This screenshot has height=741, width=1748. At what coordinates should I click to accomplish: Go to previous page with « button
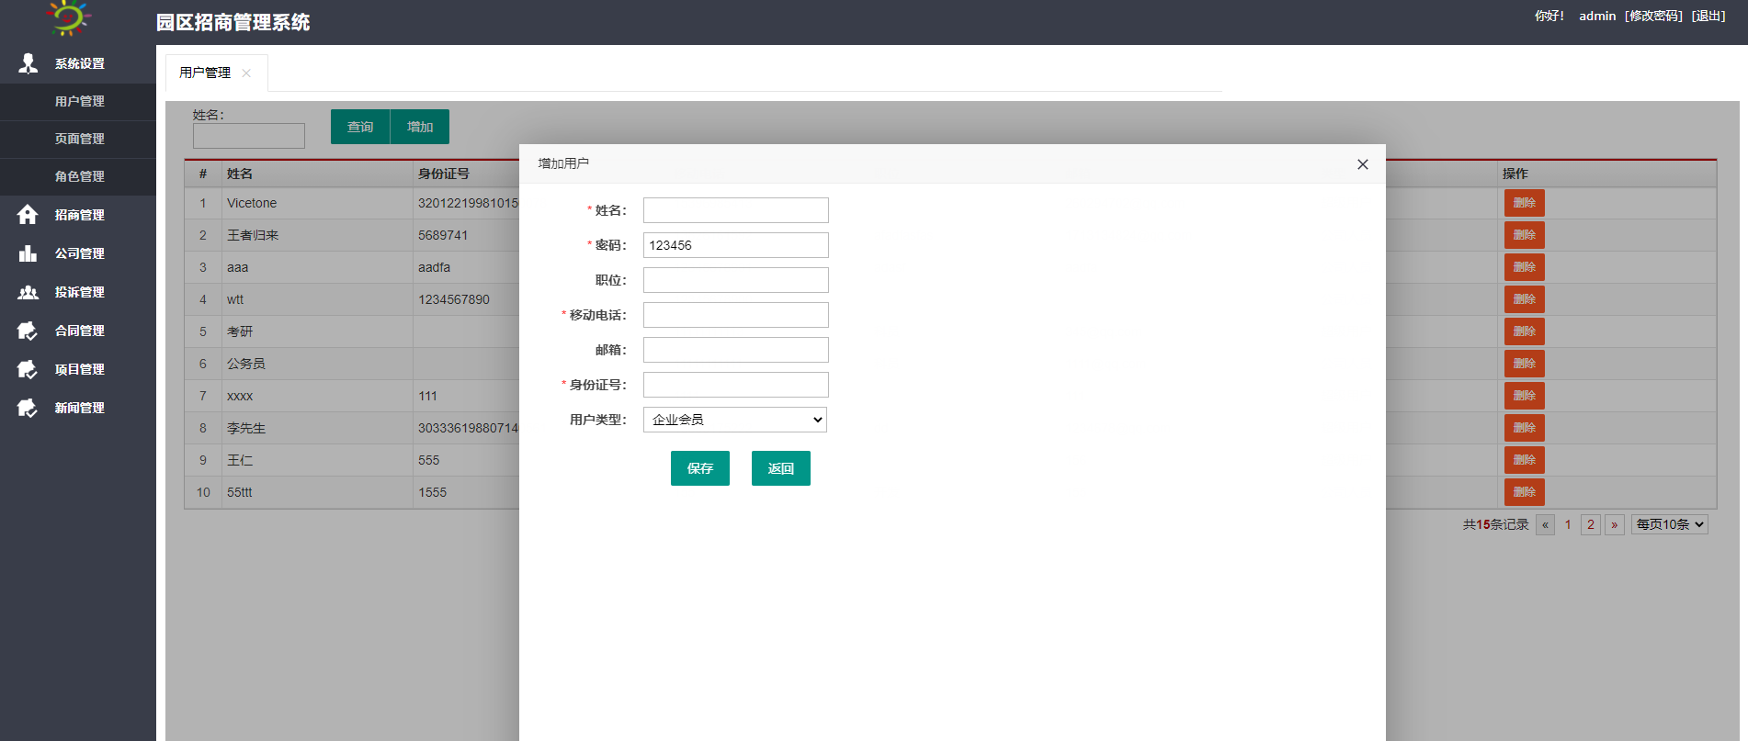click(x=1545, y=524)
